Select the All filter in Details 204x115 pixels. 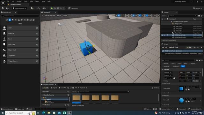tap(183, 66)
